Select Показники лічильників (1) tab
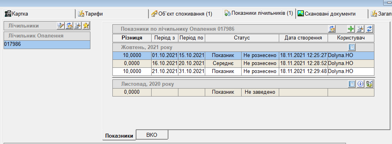This screenshot has height=144, width=392. click(258, 13)
